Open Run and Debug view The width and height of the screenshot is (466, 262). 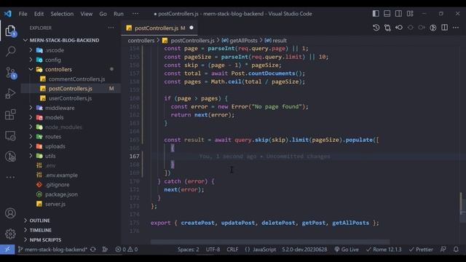[x=10, y=94]
